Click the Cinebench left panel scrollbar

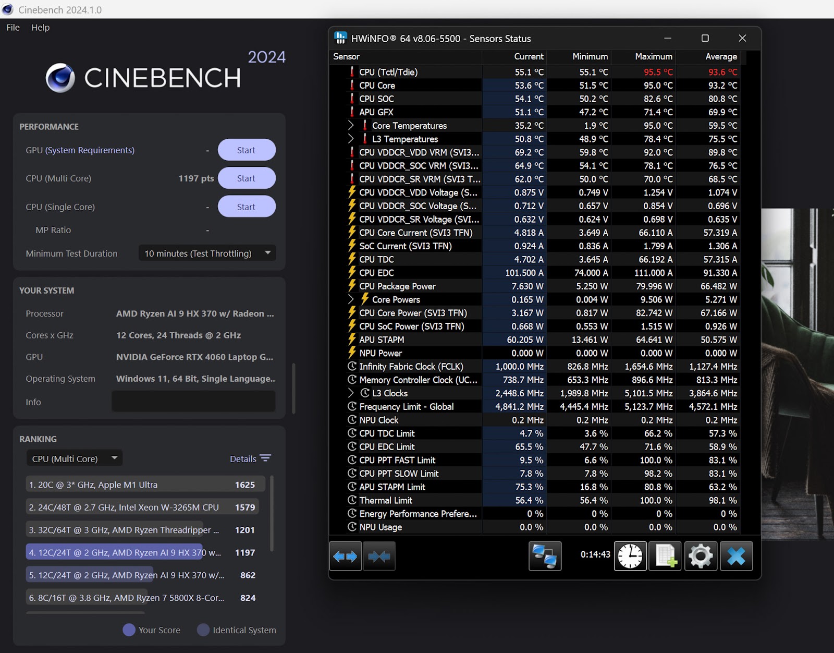pyautogui.click(x=293, y=389)
